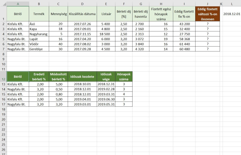Select the paid amount cell 43 200
Image resolution: width=241 pixels, height=155 pixels.
tap(184, 24)
